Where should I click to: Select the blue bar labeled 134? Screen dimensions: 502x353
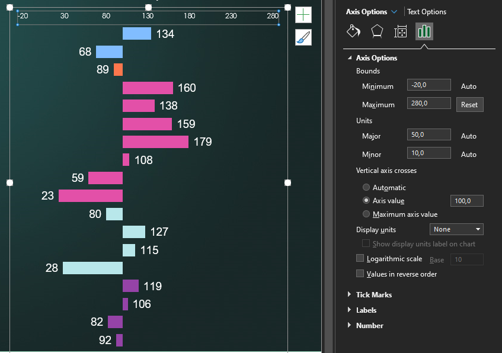click(137, 34)
